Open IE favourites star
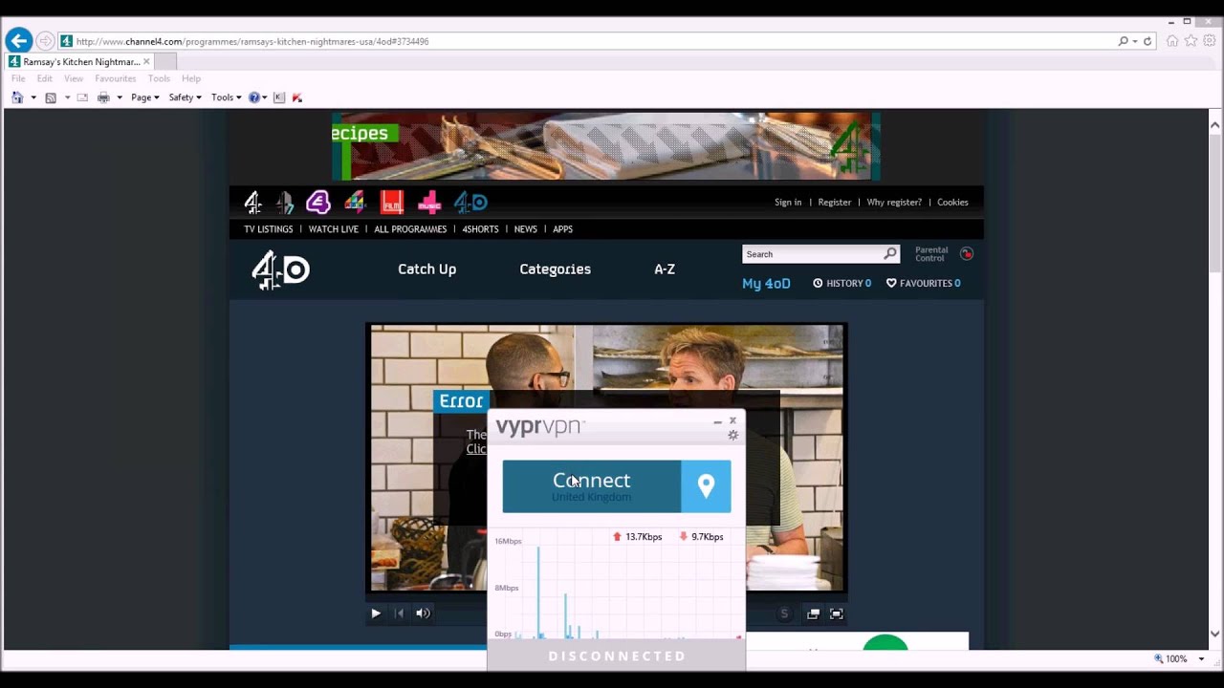Viewport: 1224px width, 688px height. (x=1191, y=41)
